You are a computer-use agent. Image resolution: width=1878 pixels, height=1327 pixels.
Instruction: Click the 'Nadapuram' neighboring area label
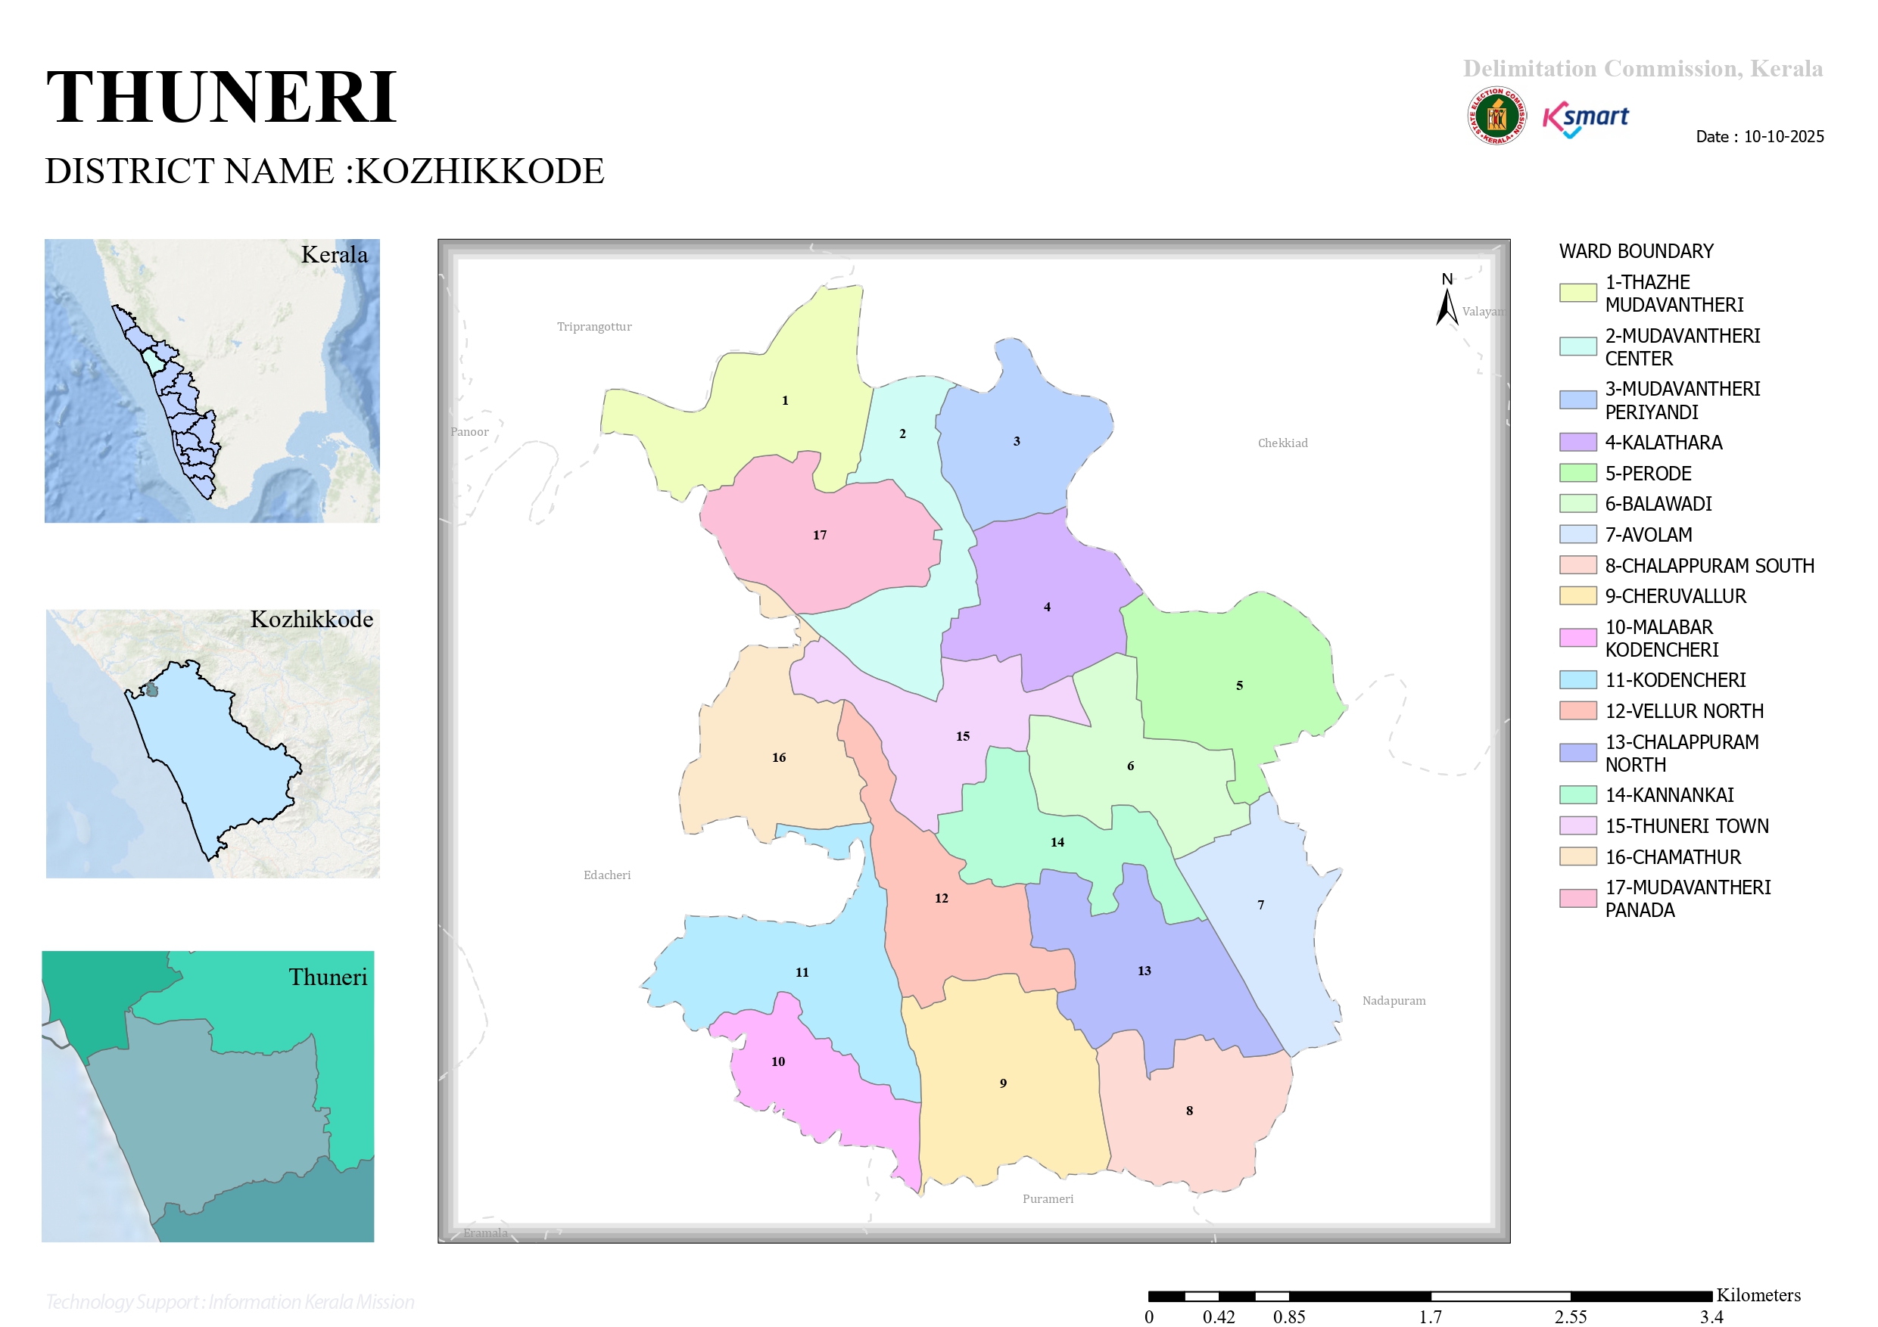(x=1394, y=1001)
